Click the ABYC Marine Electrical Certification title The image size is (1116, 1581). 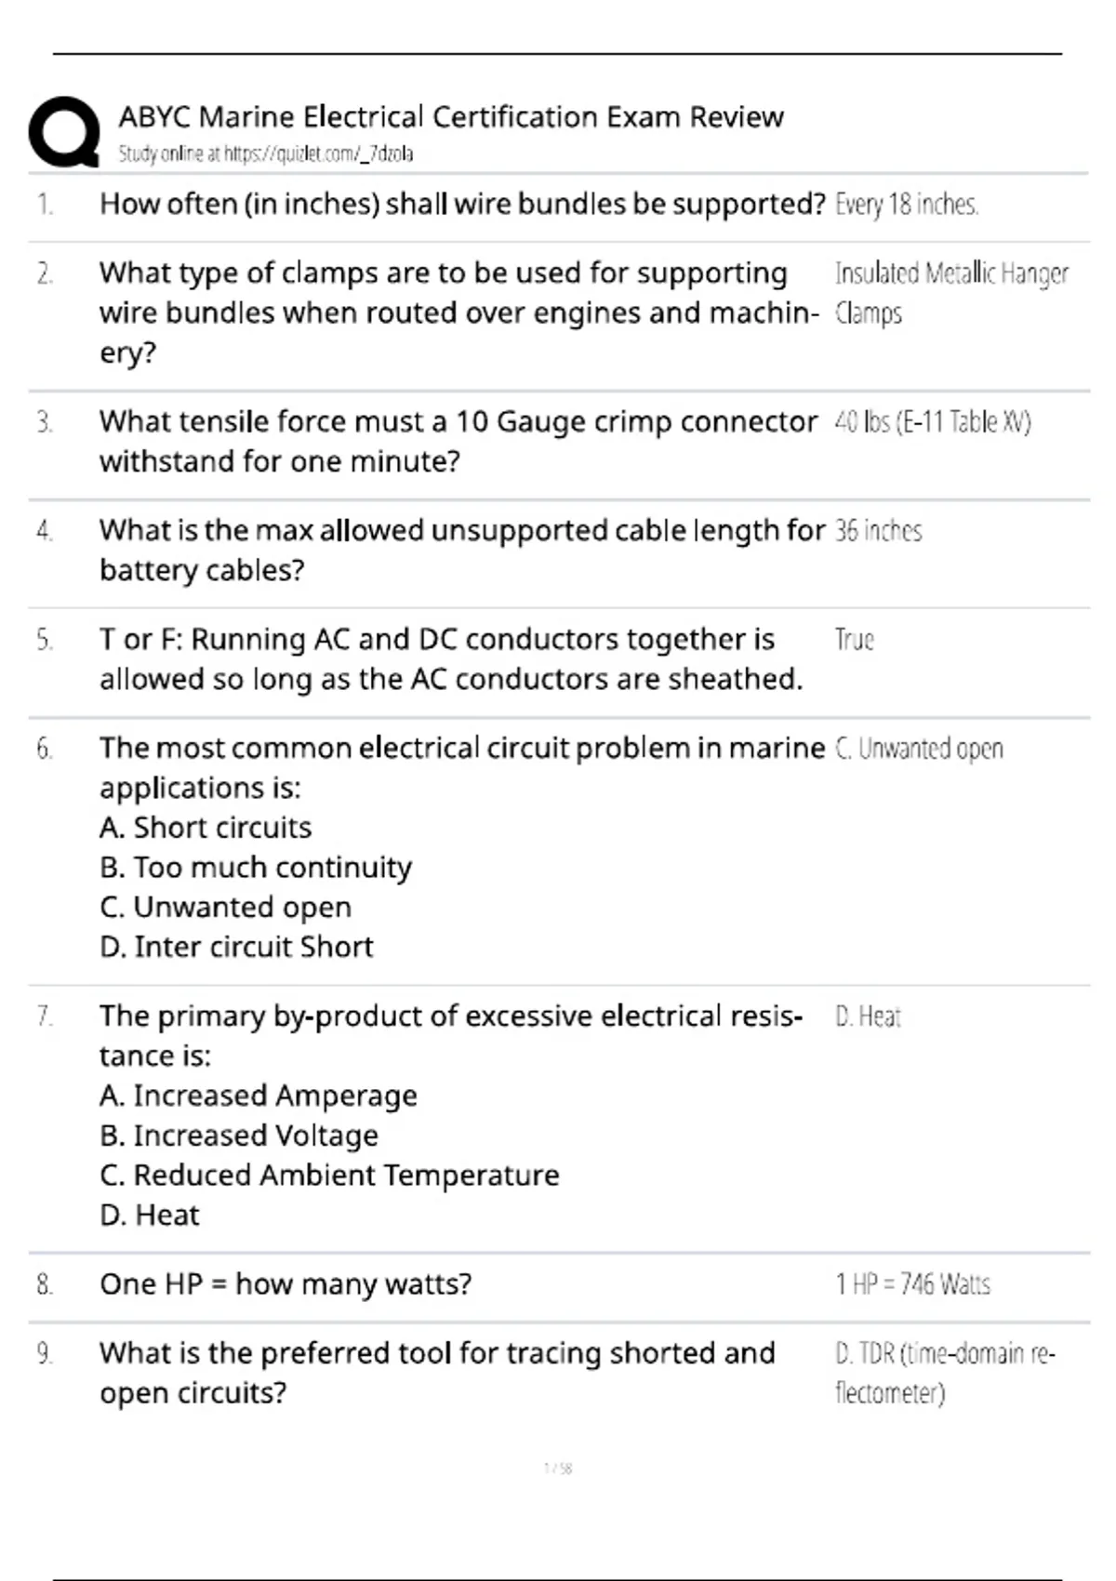pos(451,117)
